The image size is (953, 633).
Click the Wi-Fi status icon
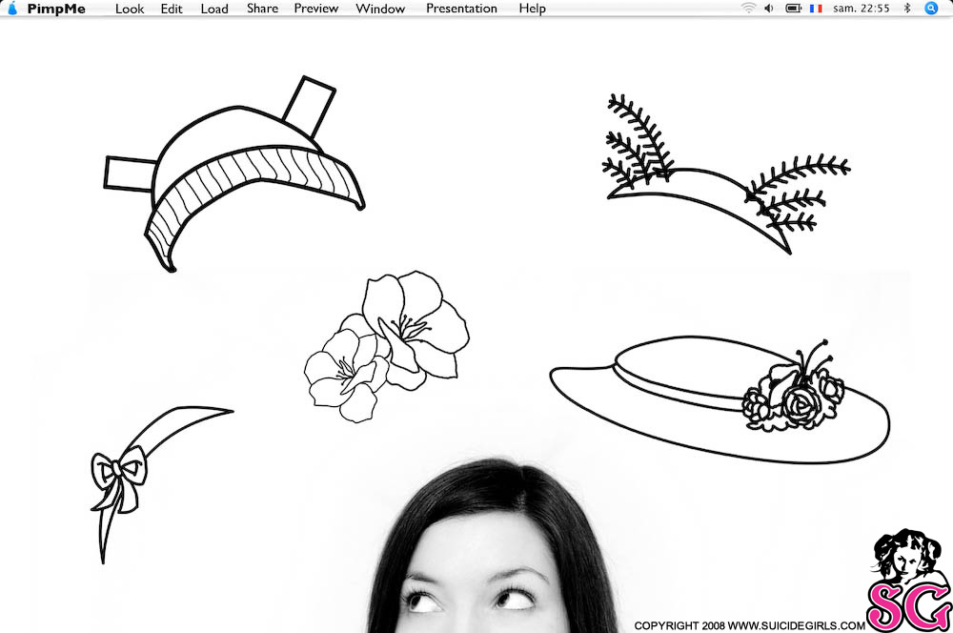[x=748, y=8]
